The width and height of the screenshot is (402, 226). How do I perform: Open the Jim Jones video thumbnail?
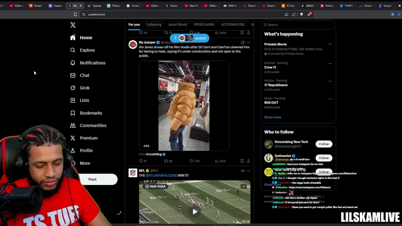pyautogui.click(x=184, y=106)
